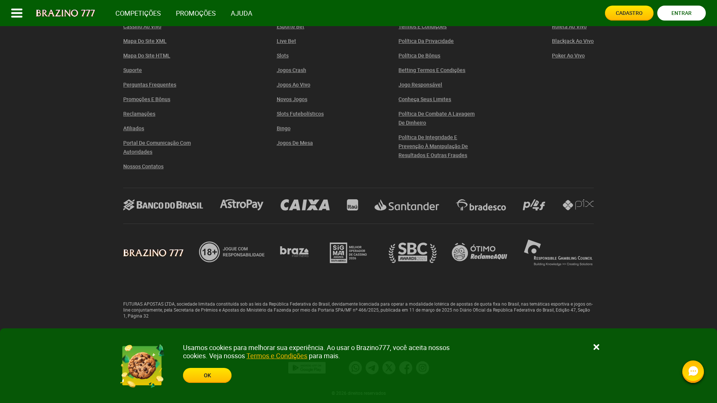Open the Bingo link

(x=283, y=128)
